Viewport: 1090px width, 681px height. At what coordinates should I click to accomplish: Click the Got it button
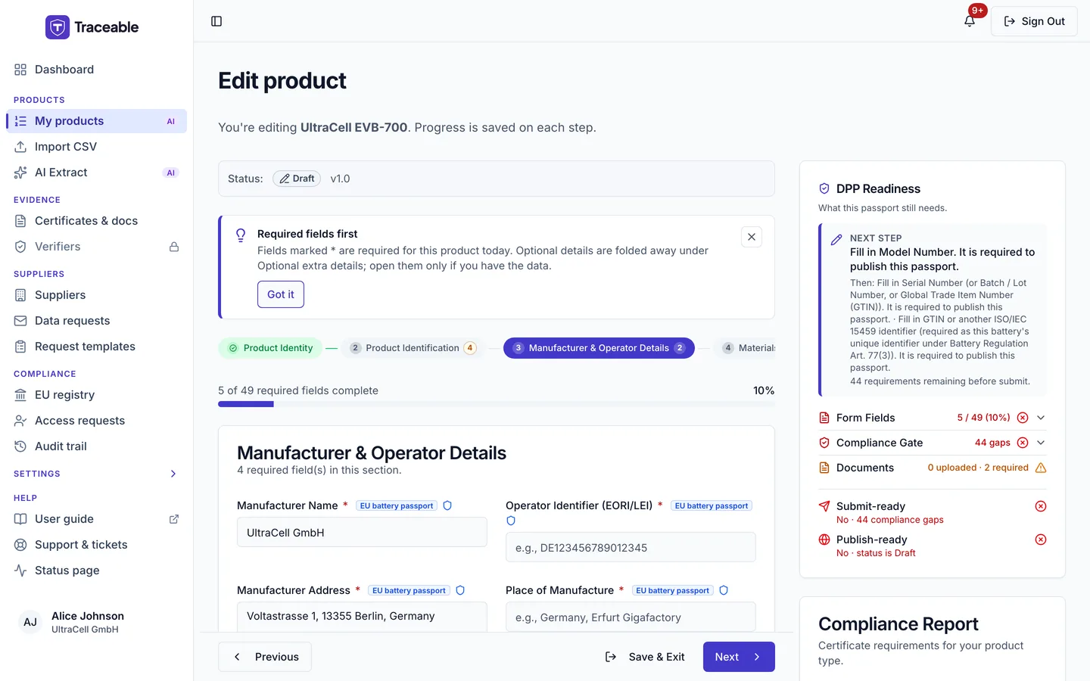click(281, 294)
